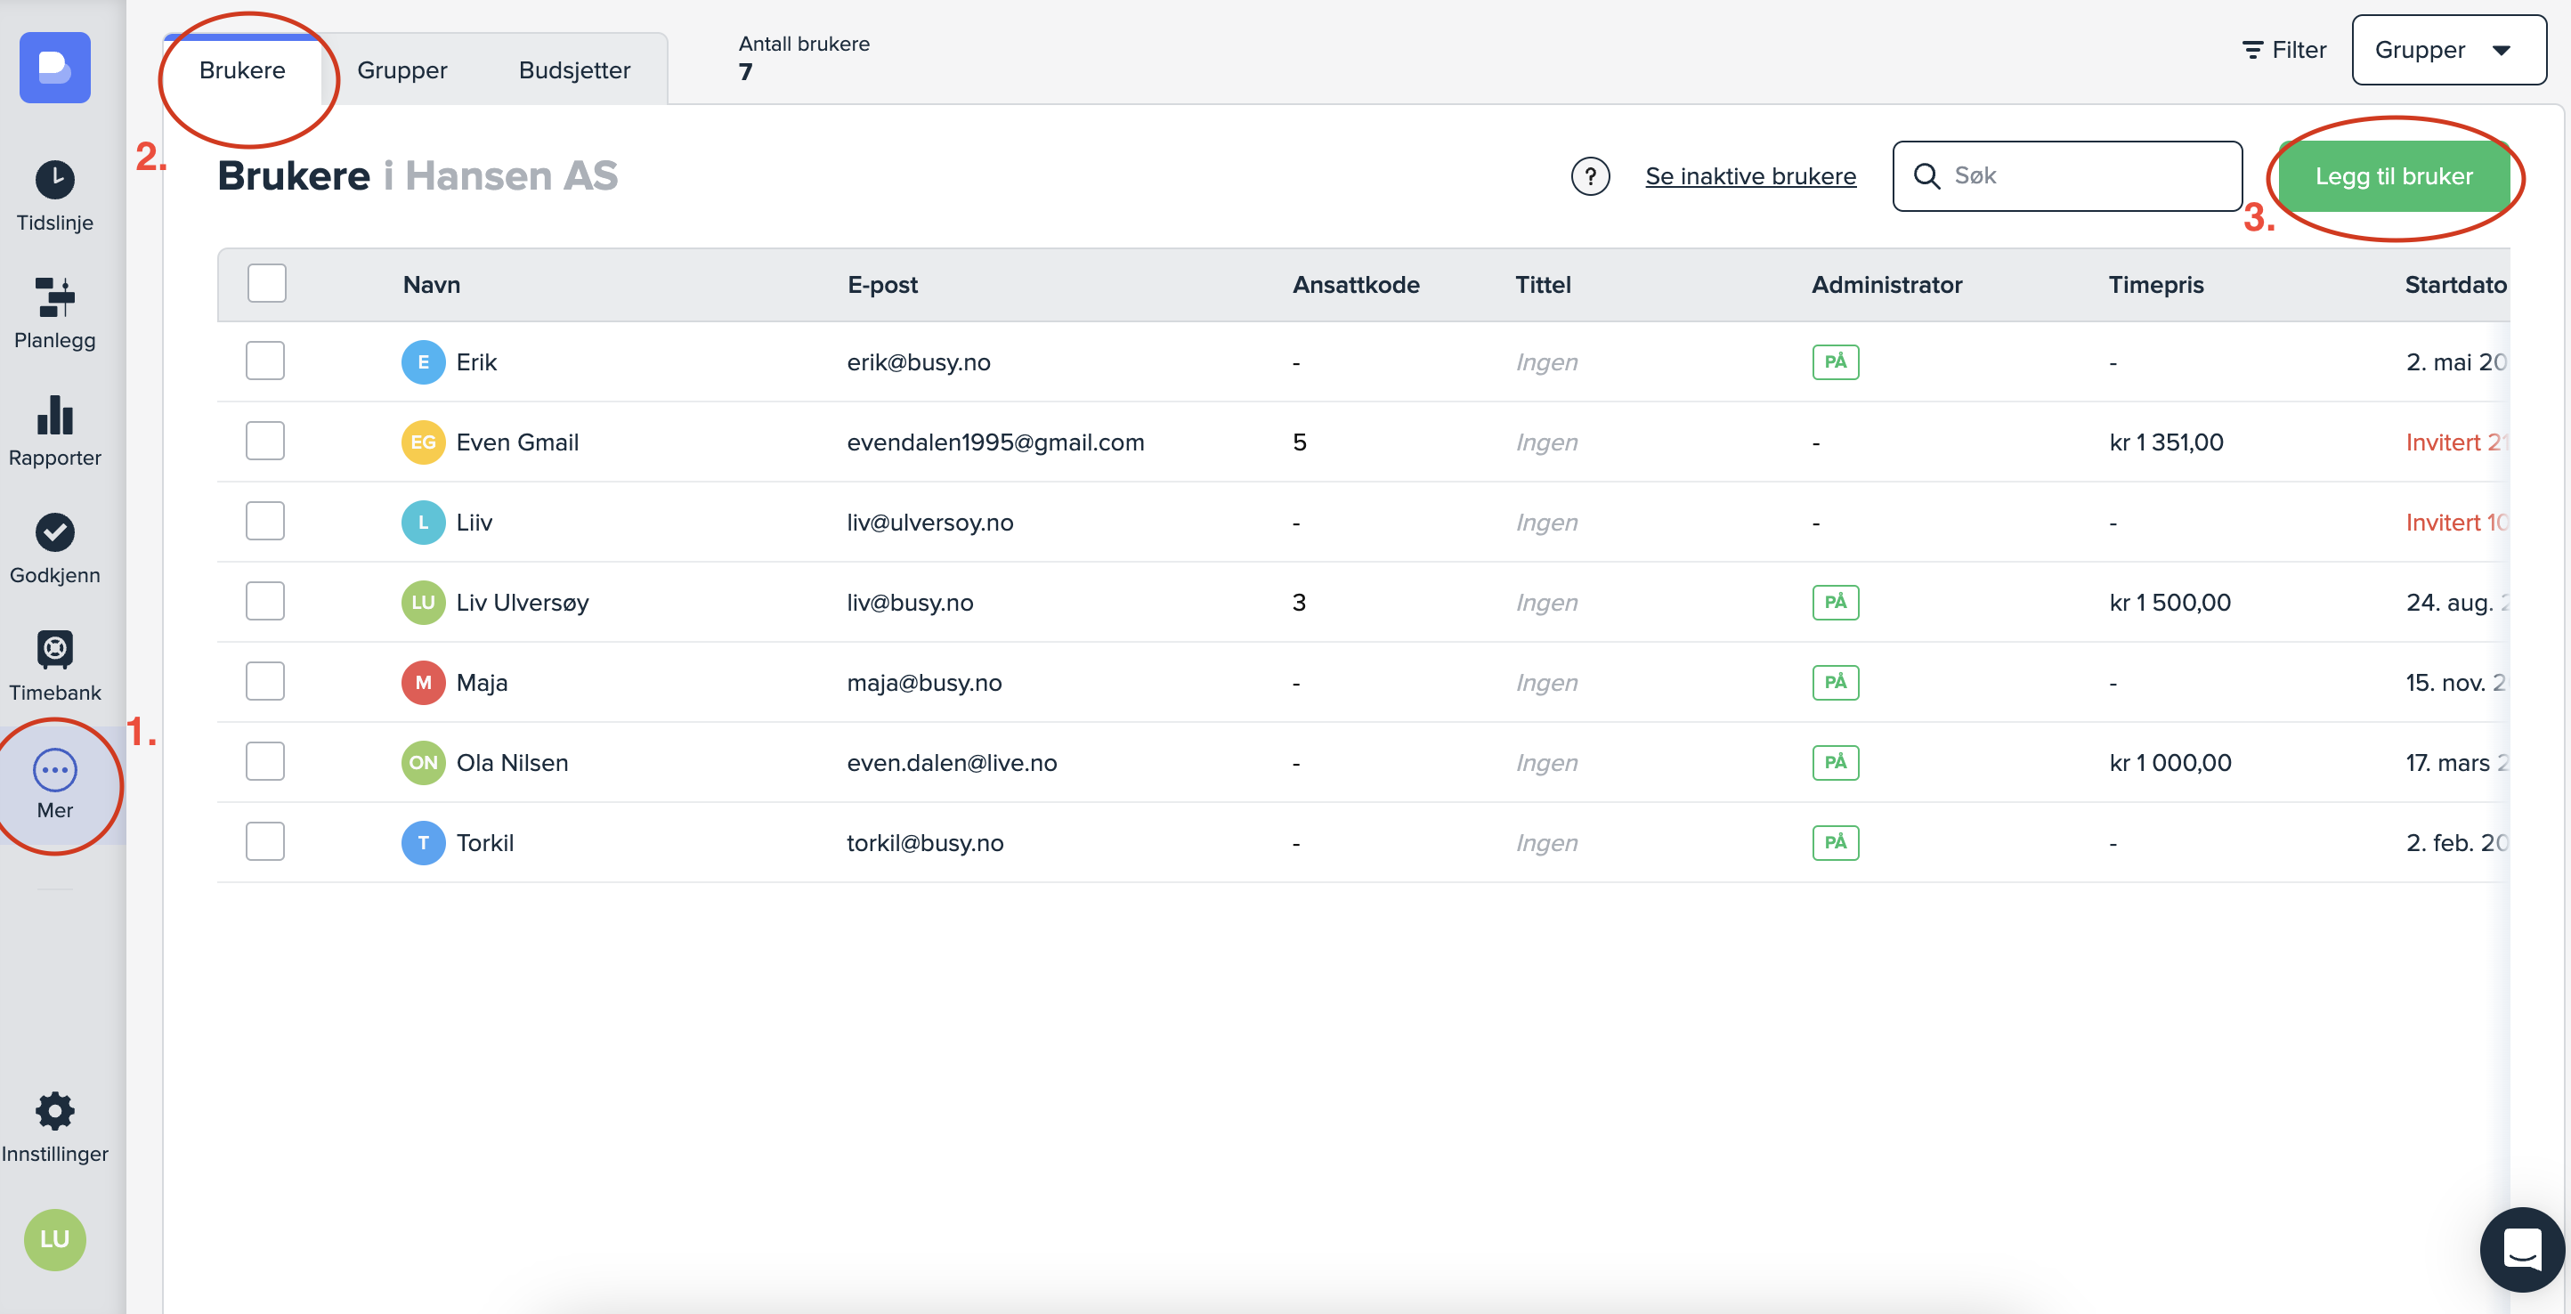Toggle the select-all checkbox in header
2571x1314 pixels.
click(266, 283)
